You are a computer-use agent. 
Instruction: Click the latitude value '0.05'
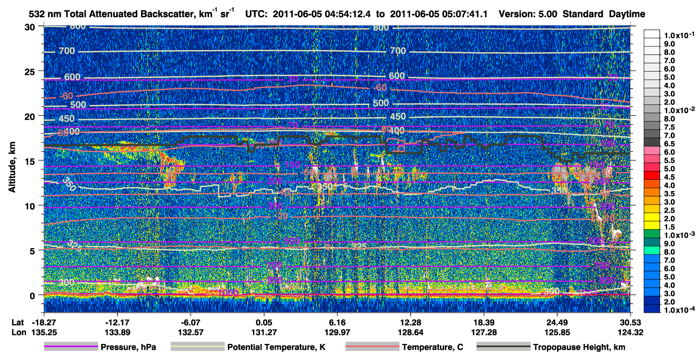pyautogui.click(x=264, y=322)
